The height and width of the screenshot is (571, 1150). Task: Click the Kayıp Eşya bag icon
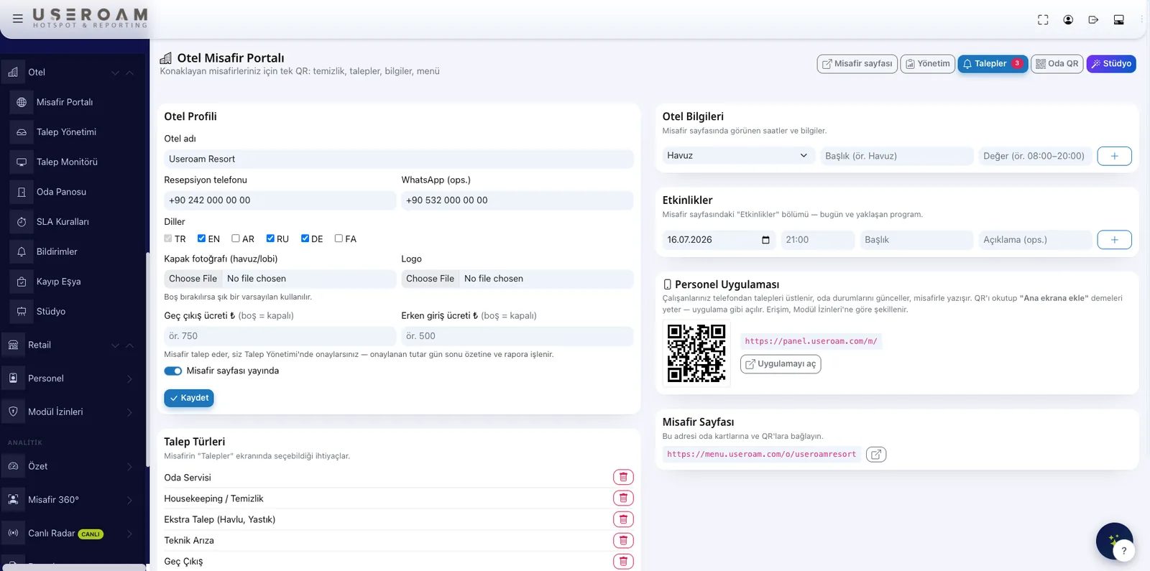22,282
